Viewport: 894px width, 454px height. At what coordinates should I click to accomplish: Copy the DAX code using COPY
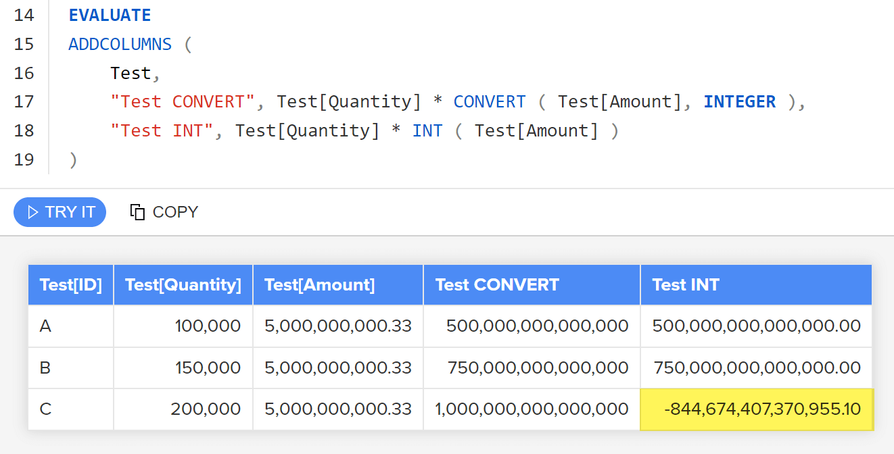[163, 211]
